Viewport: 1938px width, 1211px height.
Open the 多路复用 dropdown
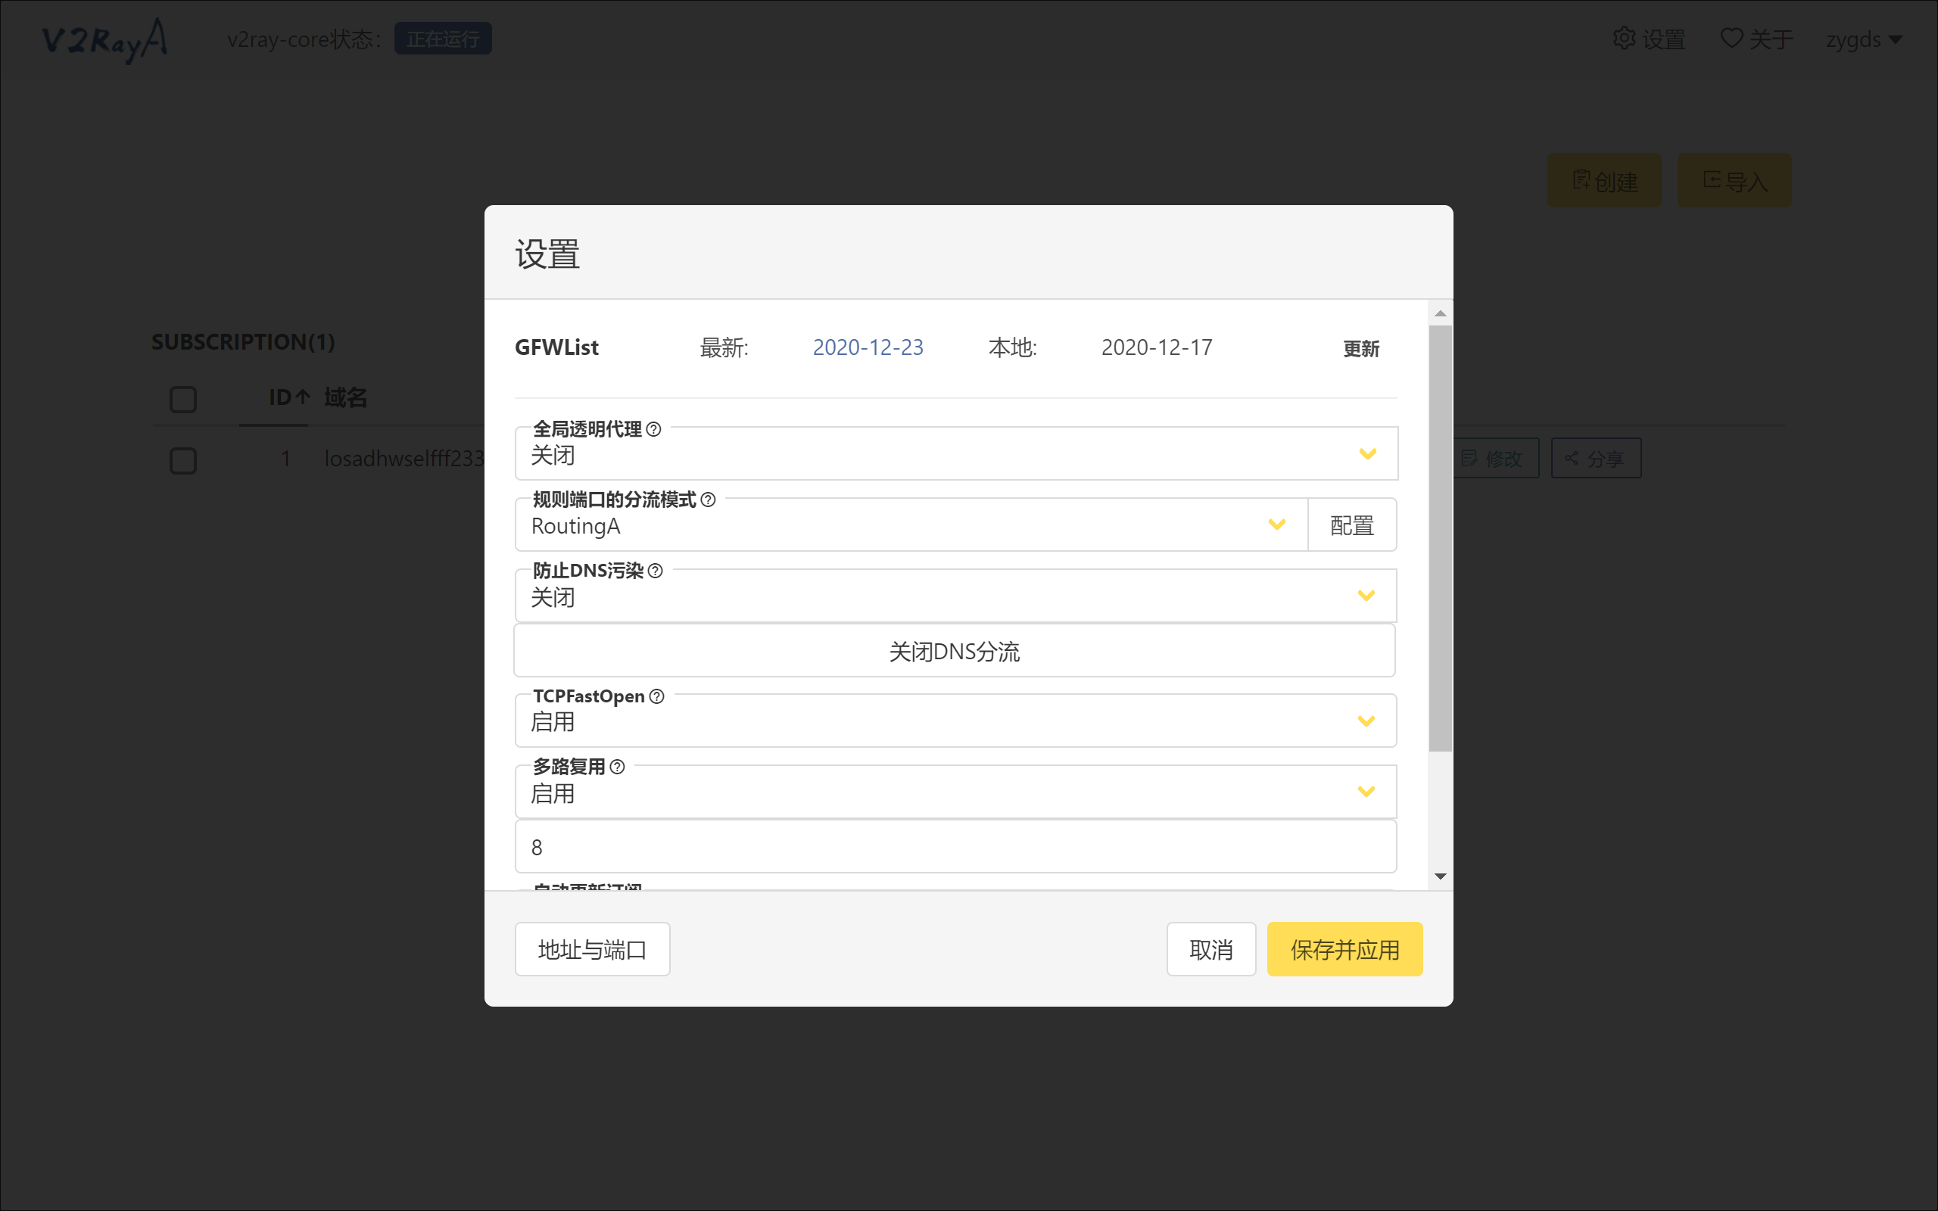pyautogui.click(x=956, y=792)
